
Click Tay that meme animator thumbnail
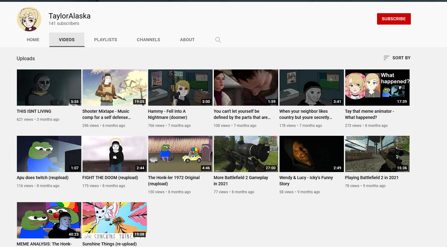coord(377,88)
